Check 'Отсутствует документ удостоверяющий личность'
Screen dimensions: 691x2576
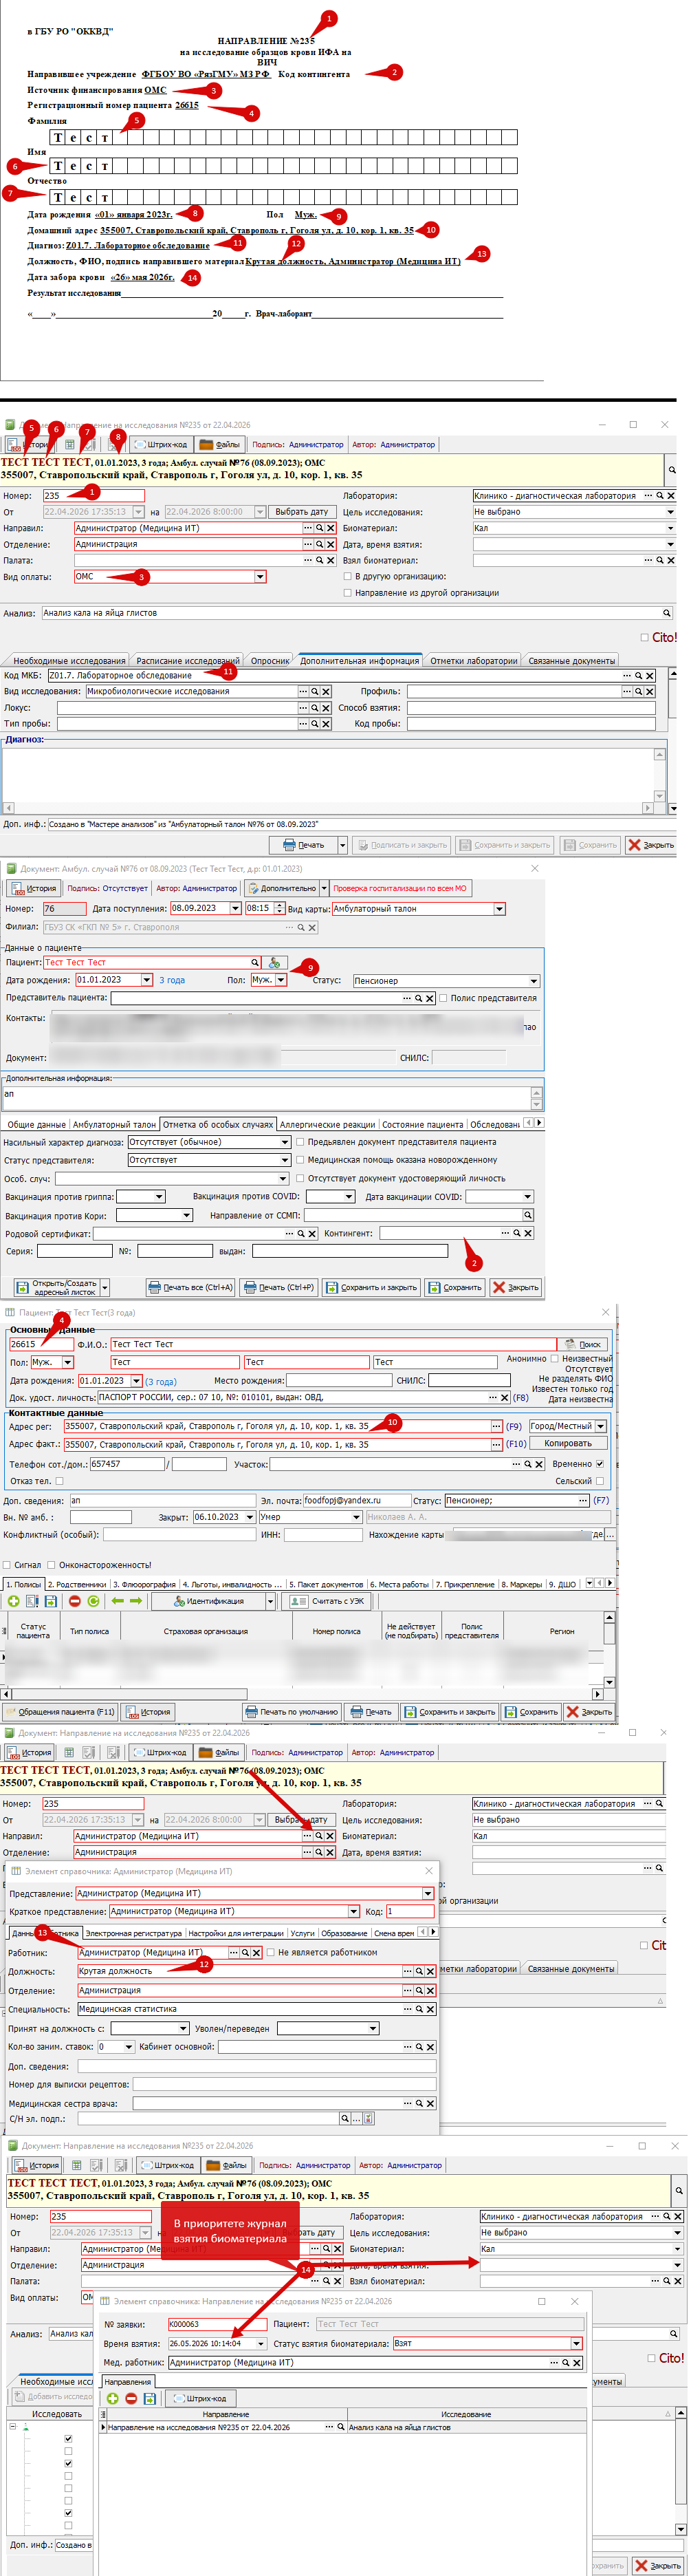coord(300,1178)
